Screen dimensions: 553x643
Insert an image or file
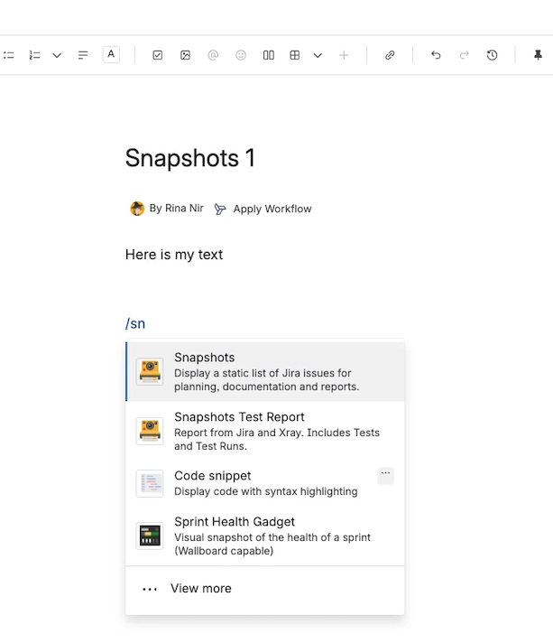coord(185,55)
